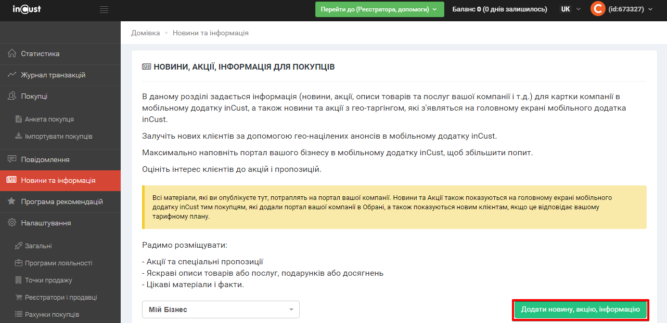Toggle the sidebar hamburger menu icon
667x323 pixels.
coord(104,9)
